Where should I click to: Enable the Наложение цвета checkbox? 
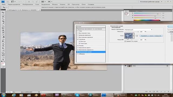tap(78, 48)
